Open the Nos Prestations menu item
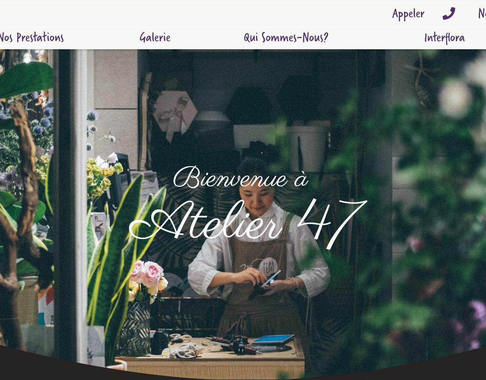 point(32,38)
